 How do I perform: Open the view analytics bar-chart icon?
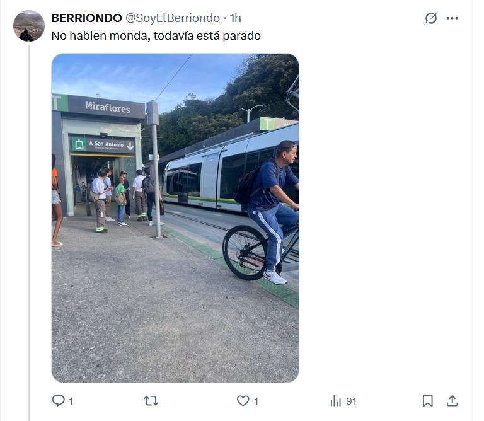pos(336,401)
